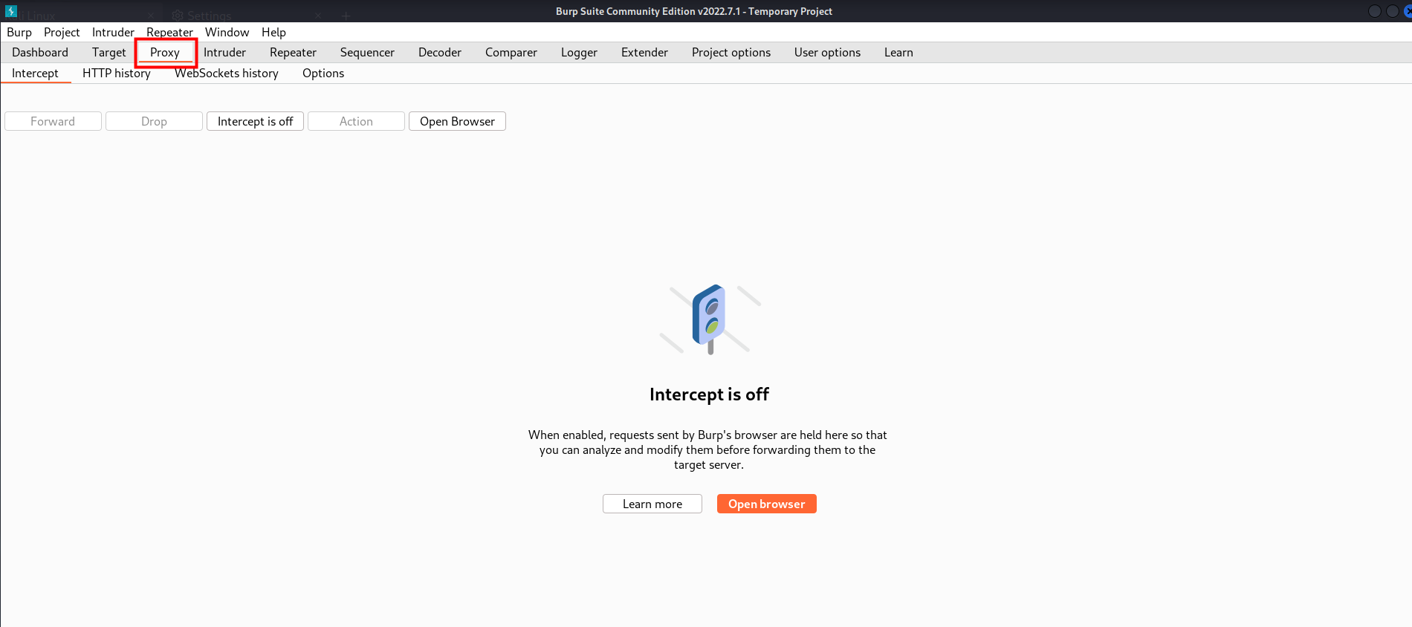Go to the Repeater tool tab

pos(293,52)
